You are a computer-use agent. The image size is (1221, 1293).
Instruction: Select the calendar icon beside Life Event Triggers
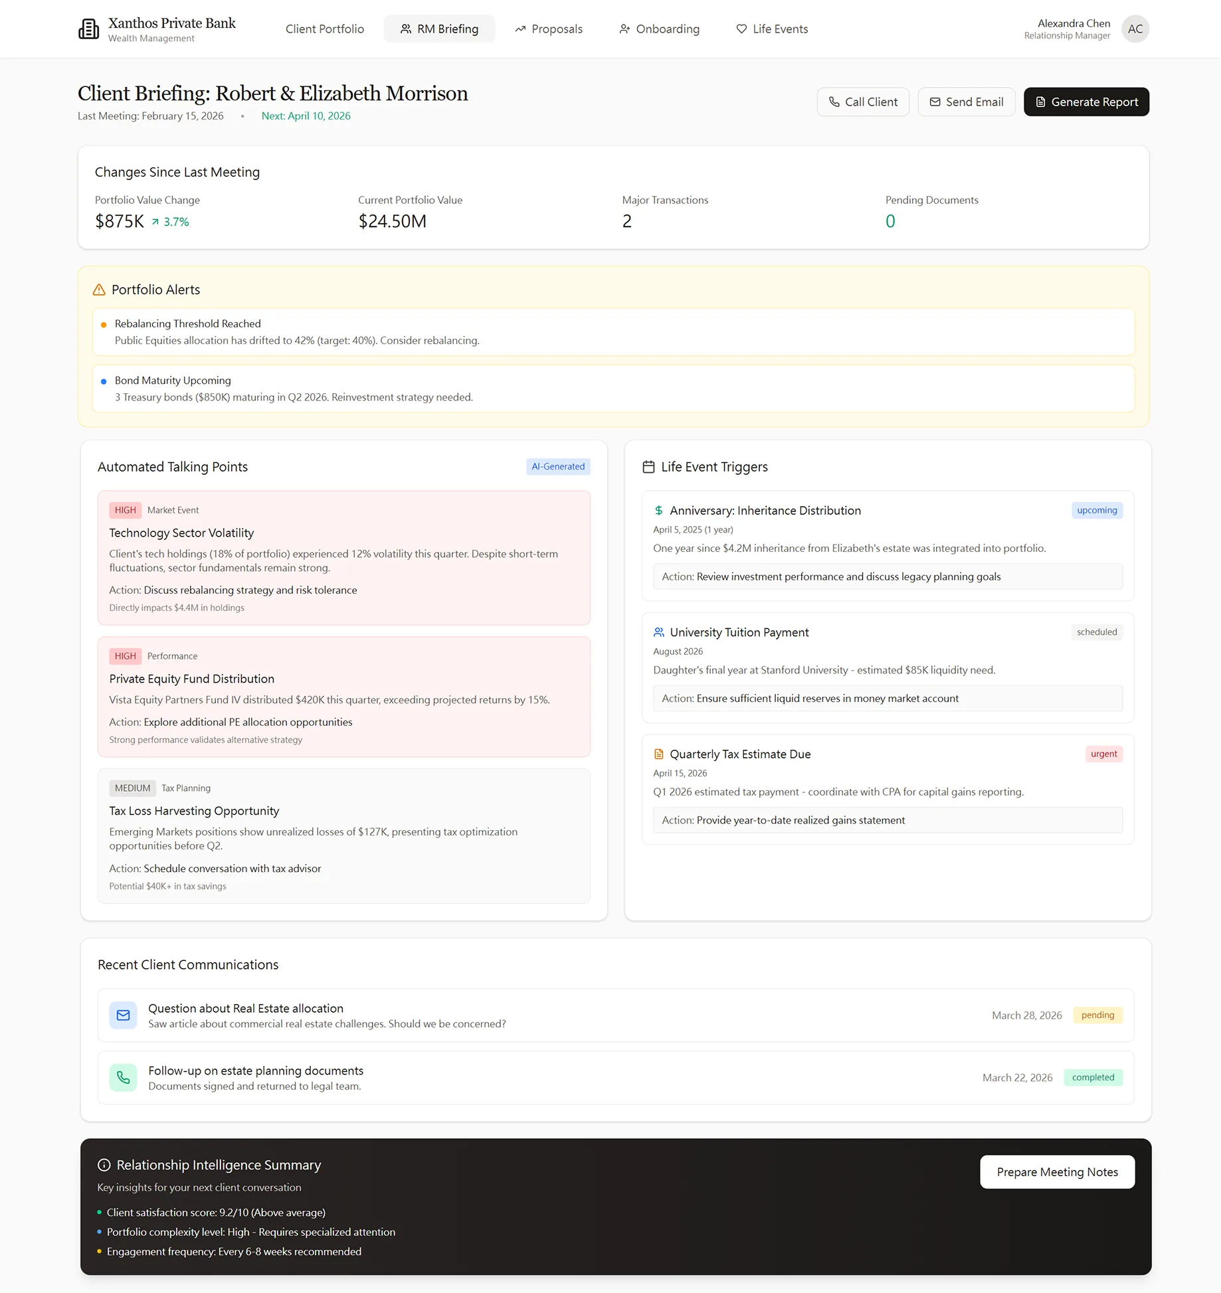click(x=648, y=467)
